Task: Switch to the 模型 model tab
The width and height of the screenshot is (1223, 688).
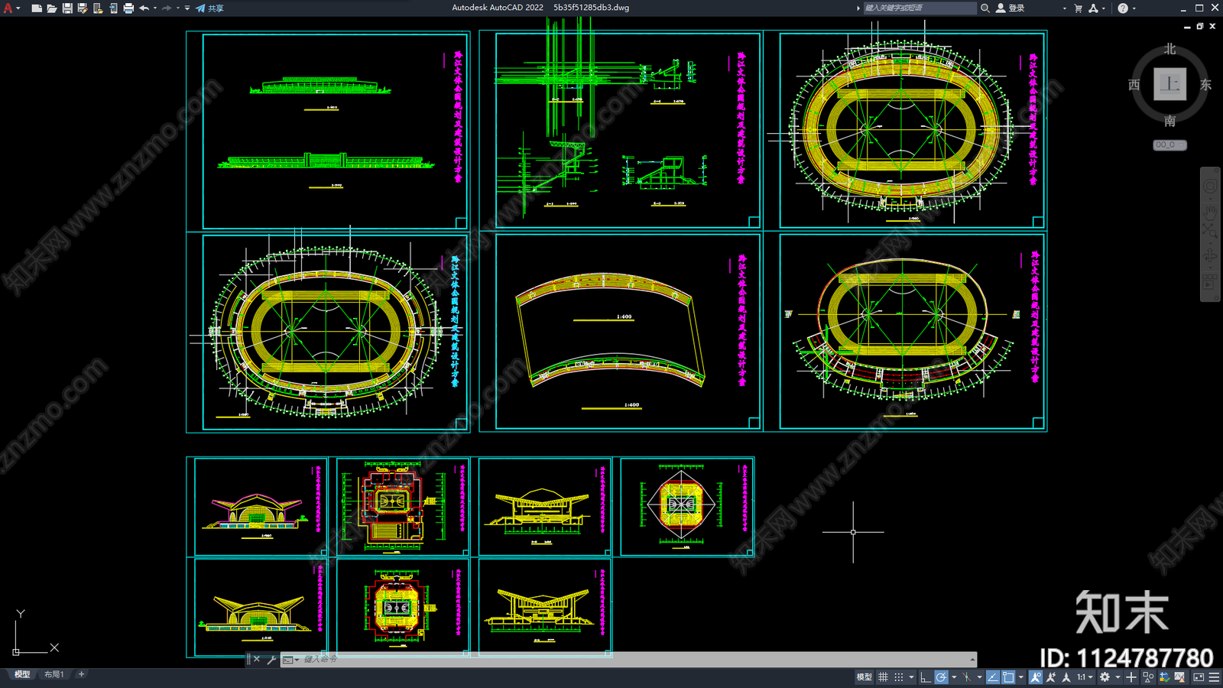Action: tap(22, 674)
